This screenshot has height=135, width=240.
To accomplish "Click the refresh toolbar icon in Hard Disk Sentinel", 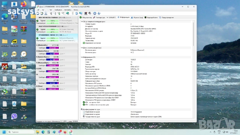I will (37, 13).
